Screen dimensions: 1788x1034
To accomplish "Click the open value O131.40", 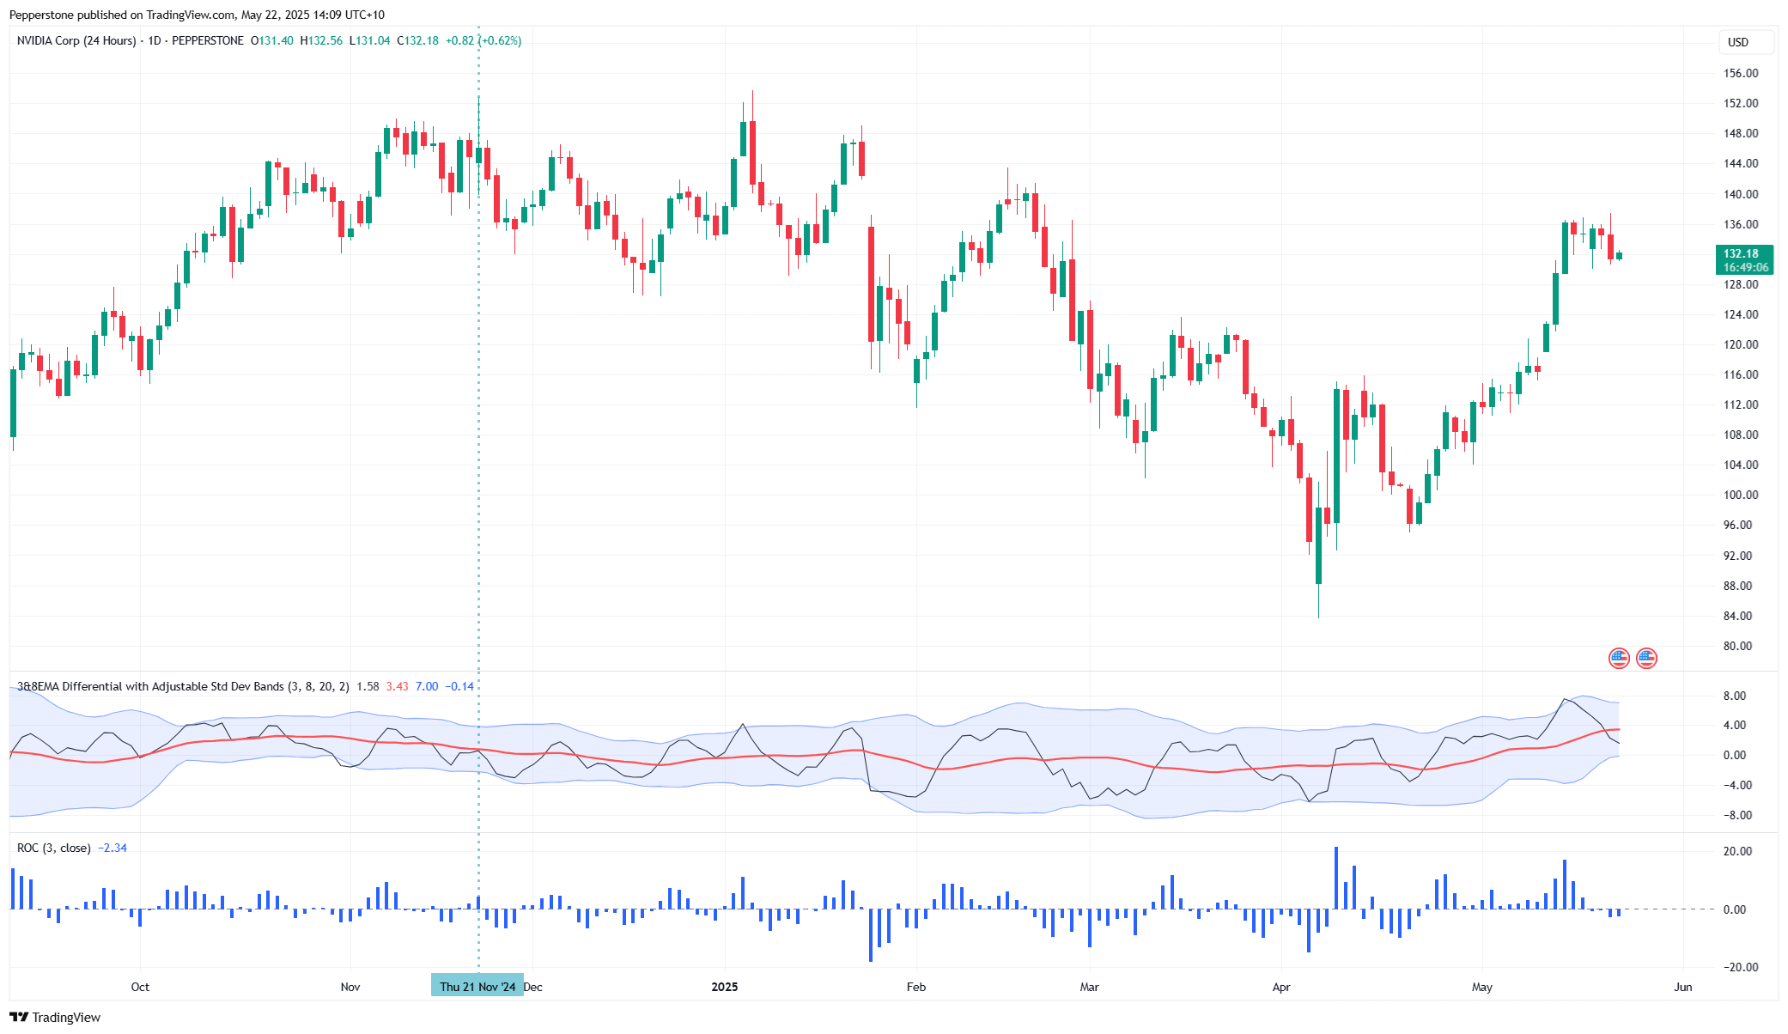I will pyautogui.click(x=272, y=40).
